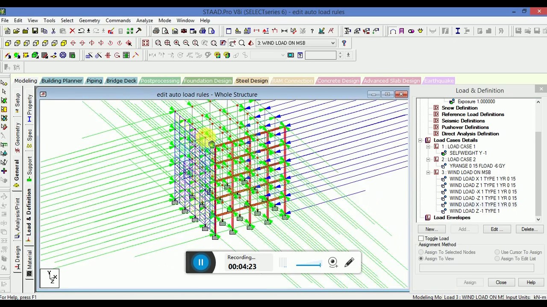Viewport: 547px width, 307px height.
Task: Click the Delete... button
Action: (529, 229)
